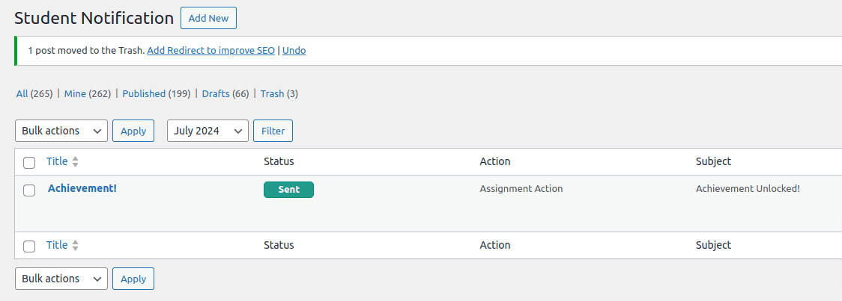Undo moving the post to Trash
Image resolution: width=842 pixels, height=301 pixels.
(294, 51)
